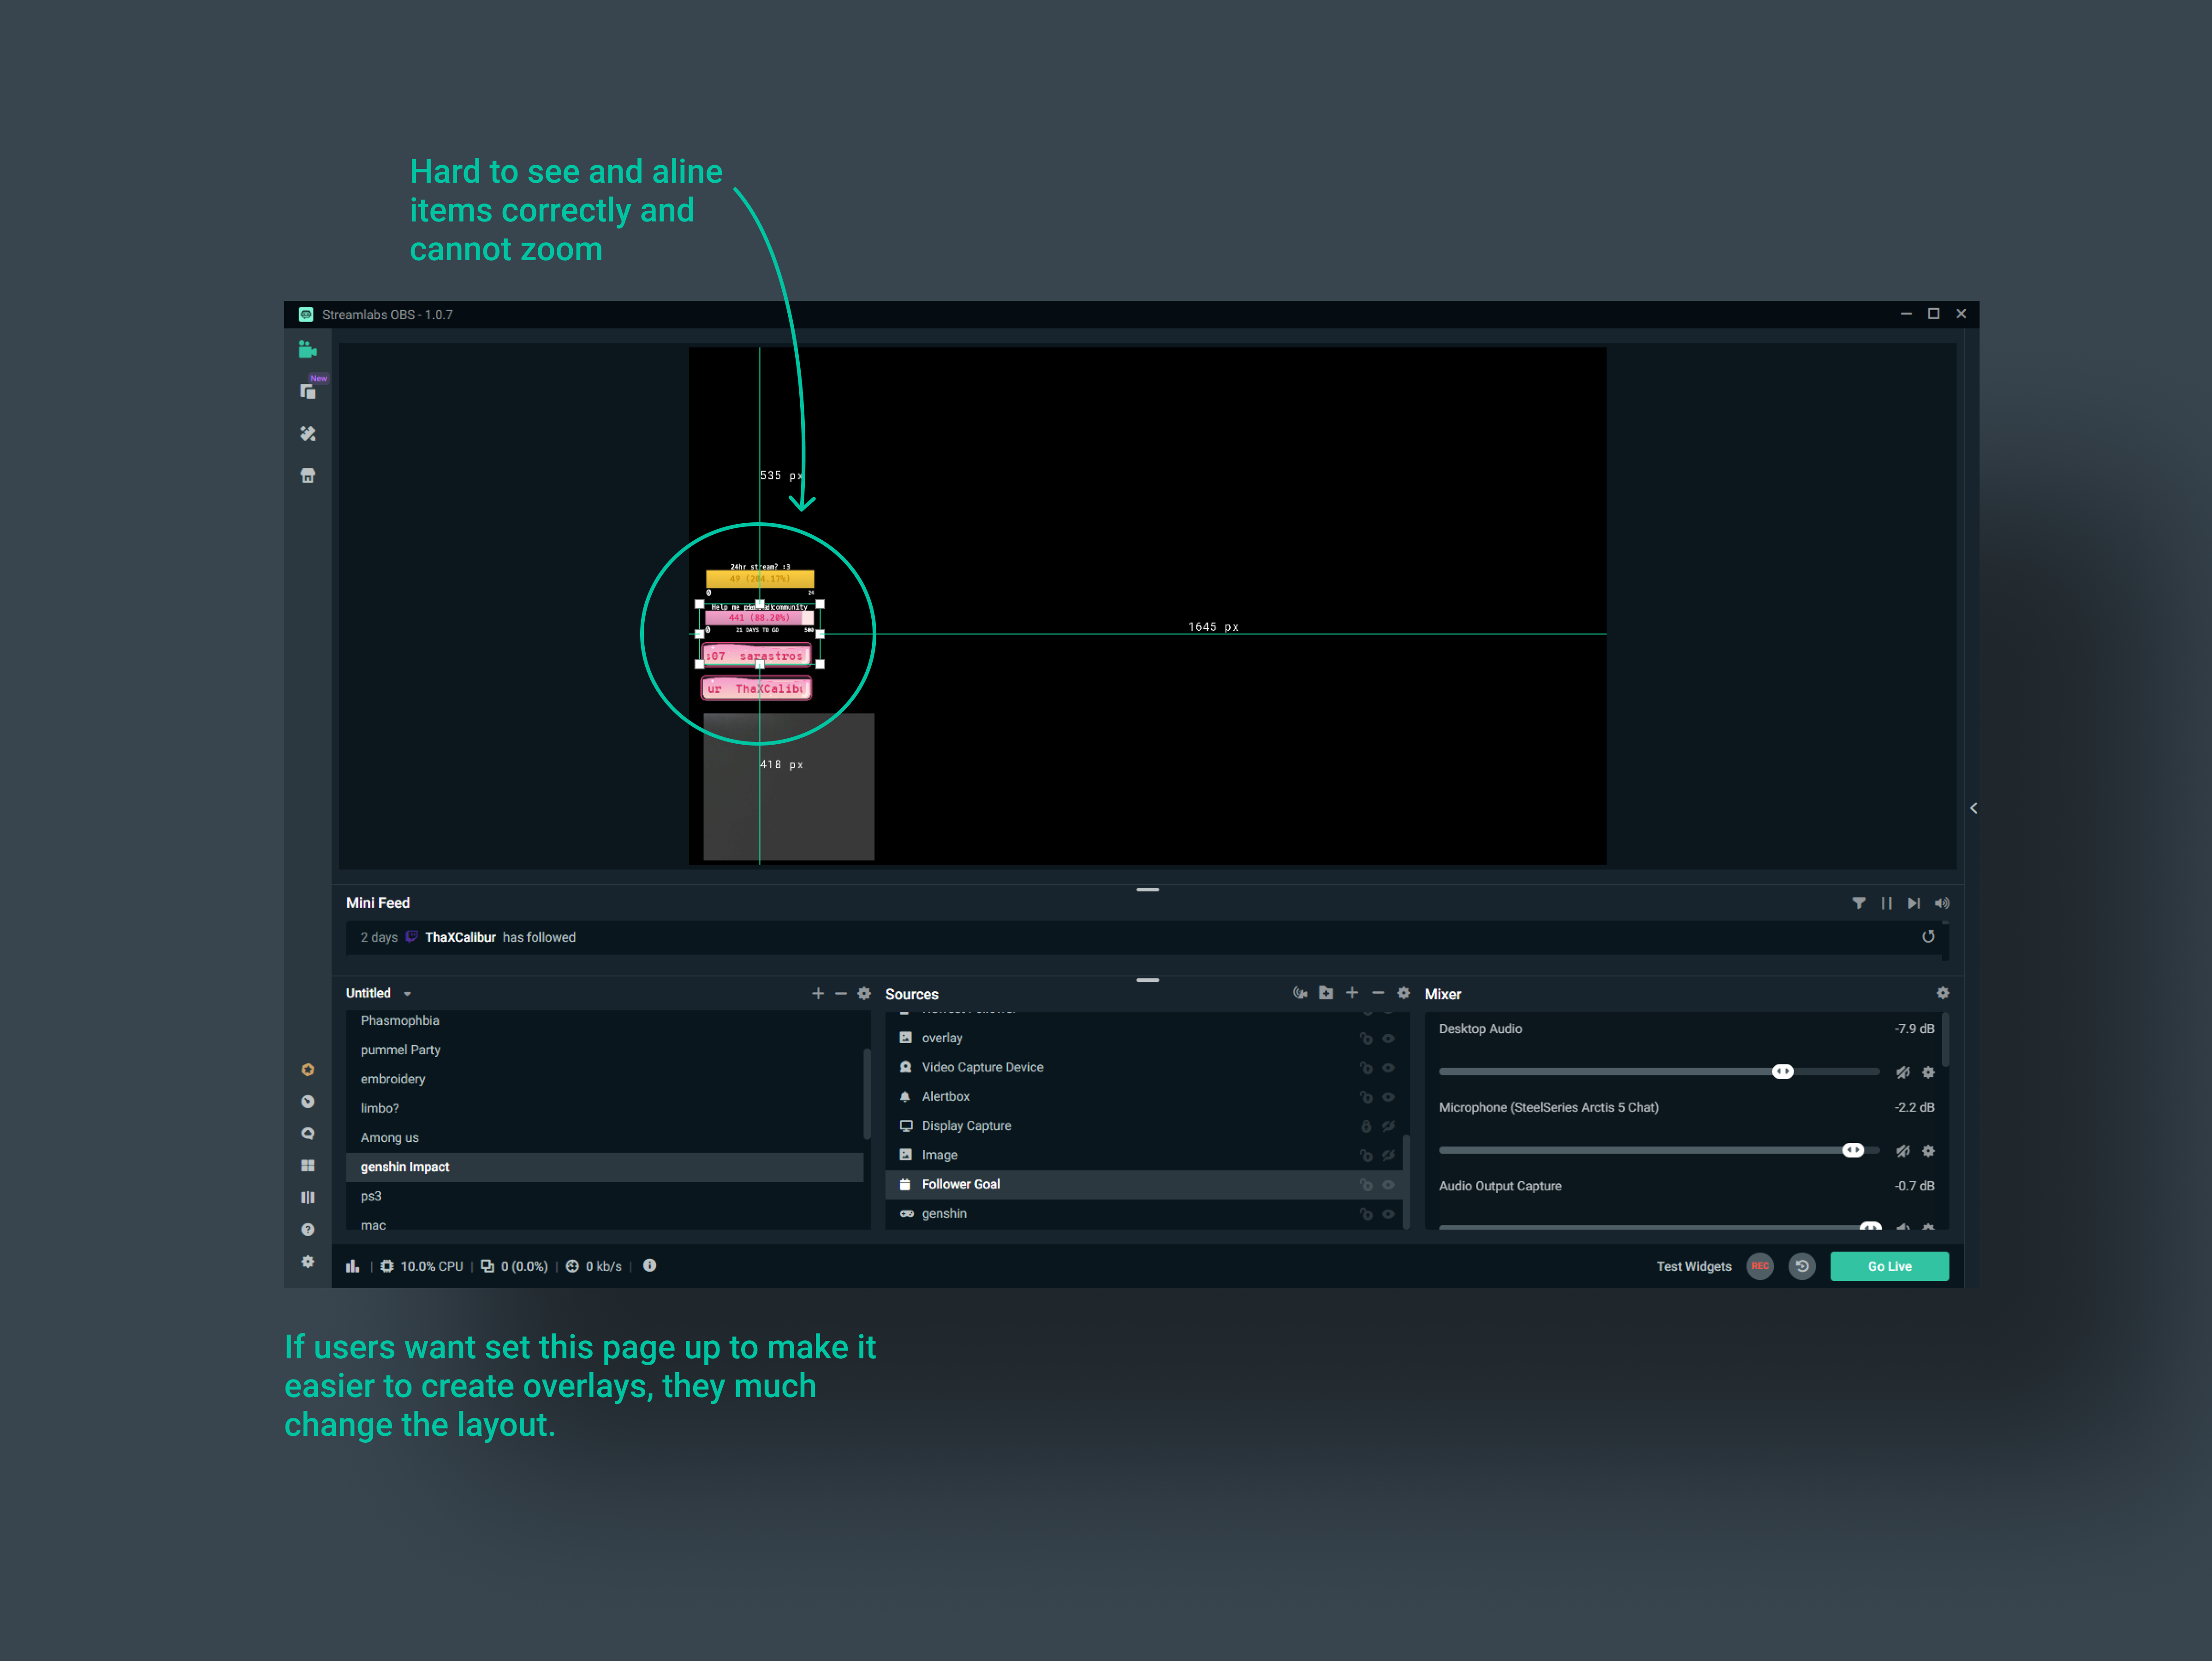Click the Studio Mode icon above Sources
2212x1661 pixels.
pyautogui.click(x=1300, y=992)
